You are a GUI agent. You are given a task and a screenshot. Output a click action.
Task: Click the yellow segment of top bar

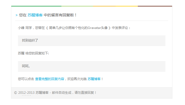[127, 6]
